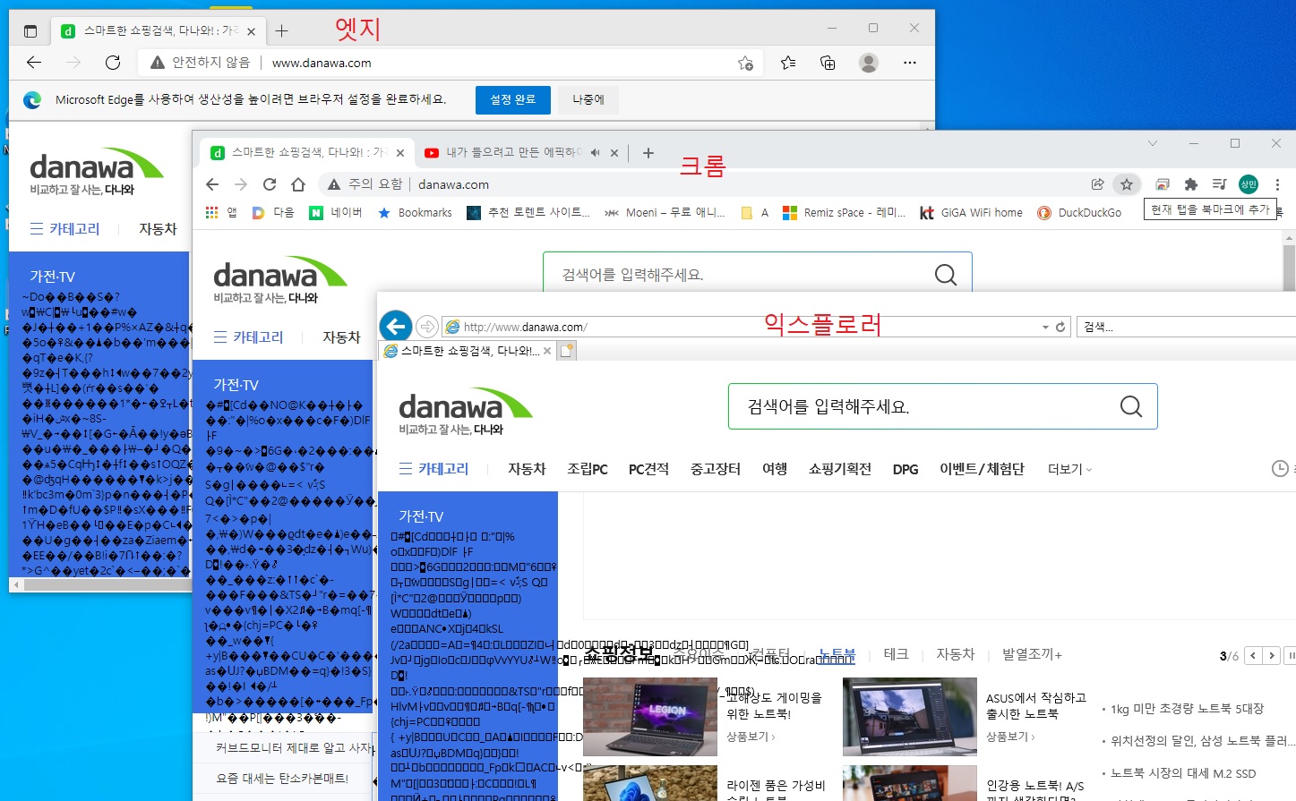The image size is (1296, 801).
Task: Click Chrome vertical scrollbar thumb
Action: 1290,267
